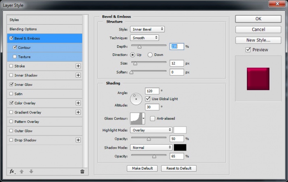Screen dimensions: 288x182
Task: Delete effect using the trash icon
Action: click(x=82, y=171)
